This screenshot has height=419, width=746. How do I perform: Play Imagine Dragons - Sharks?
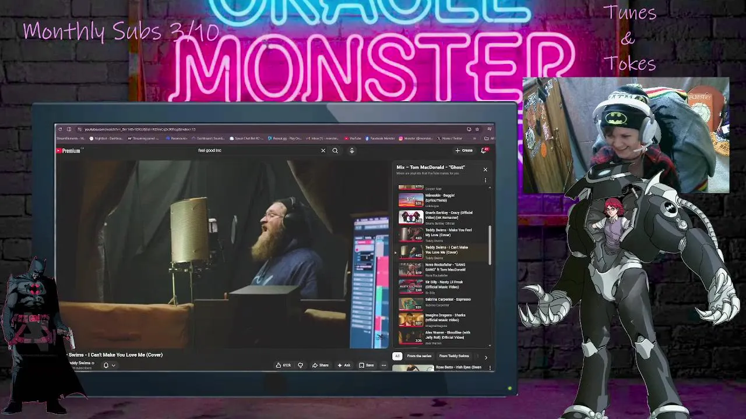443,319
